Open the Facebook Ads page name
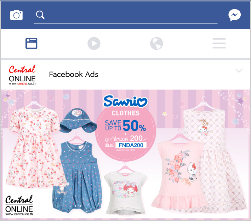Screen dimensions: 251x221 [x=74, y=74]
